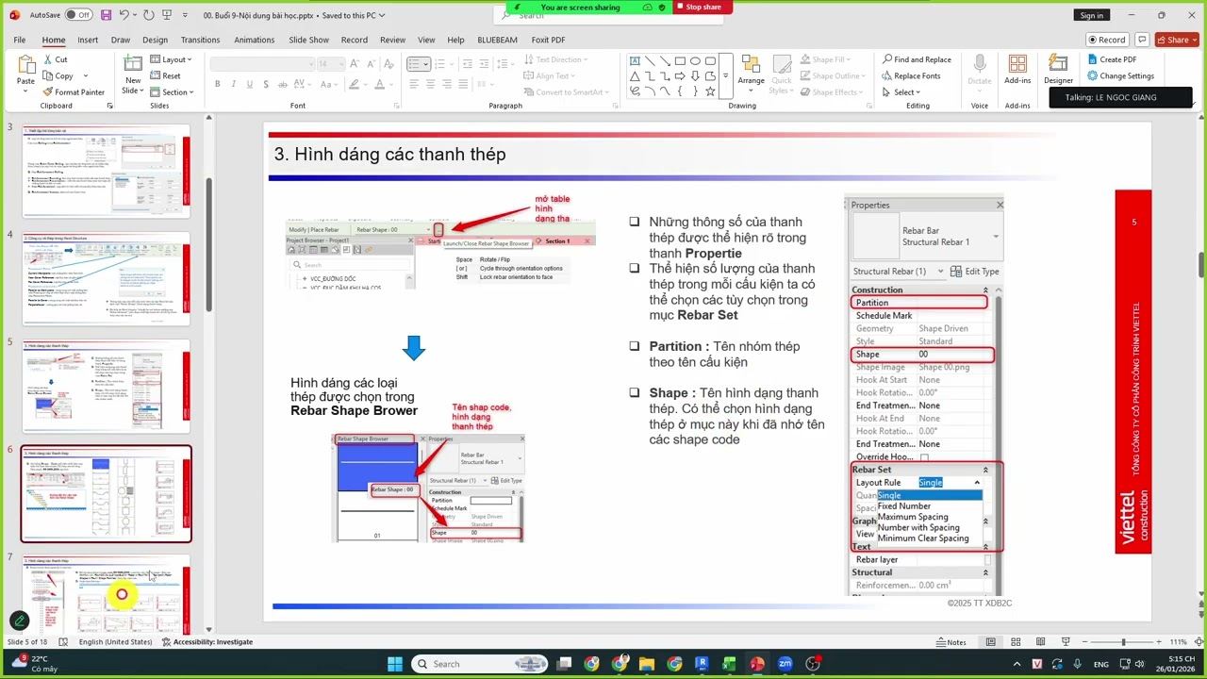Open Zoom app from the taskbar

click(785, 664)
